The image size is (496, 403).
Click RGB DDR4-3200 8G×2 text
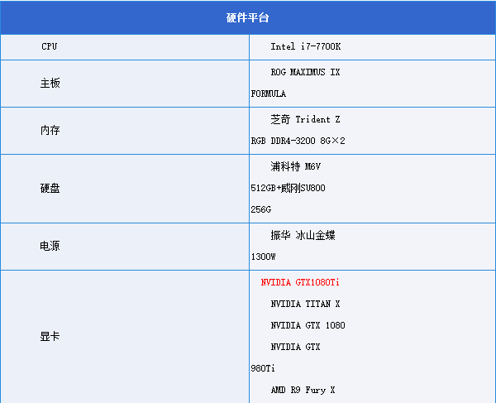(x=298, y=141)
